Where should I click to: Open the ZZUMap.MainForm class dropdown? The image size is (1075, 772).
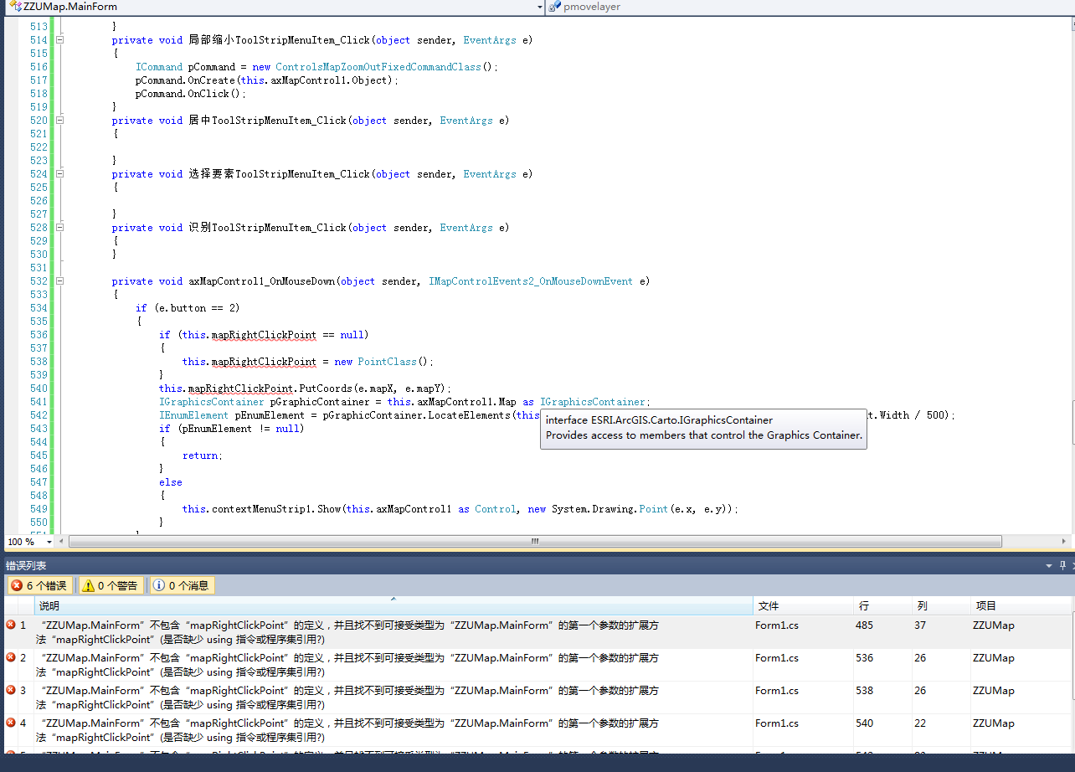click(x=539, y=7)
